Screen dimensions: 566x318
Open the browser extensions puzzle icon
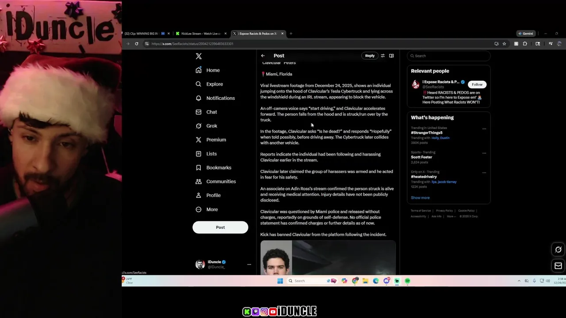click(525, 44)
